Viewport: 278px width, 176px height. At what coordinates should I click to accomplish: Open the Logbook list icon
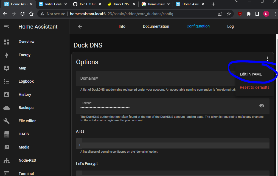click(x=7, y=82)
